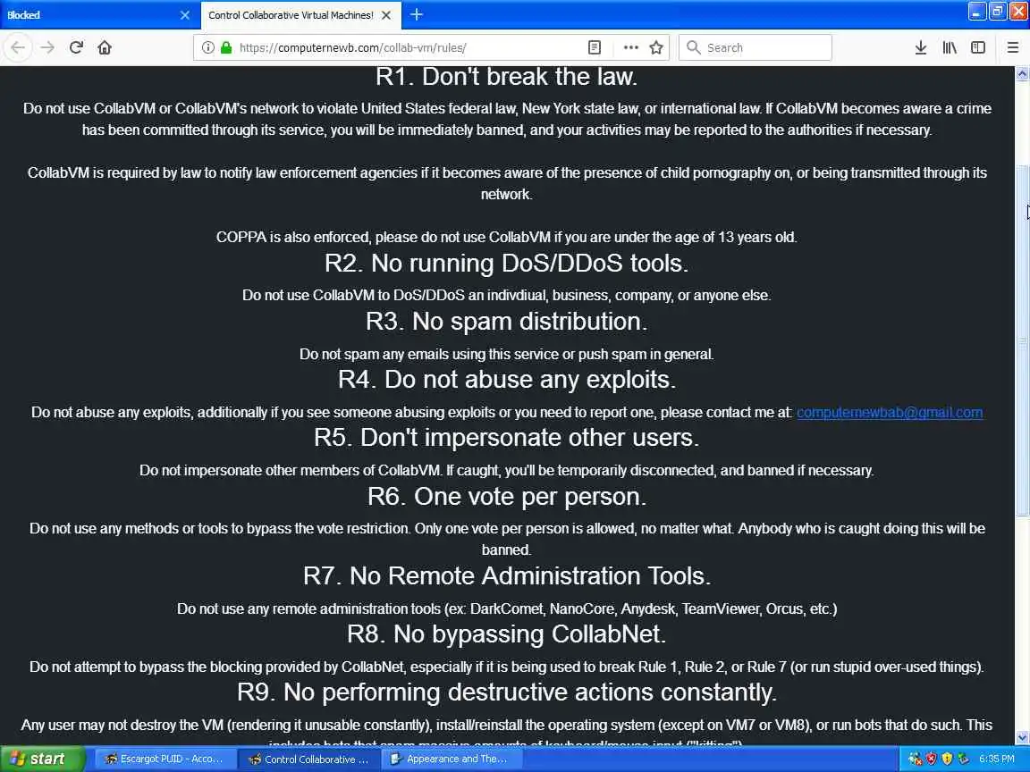Click the yellow security shield tray icon
1030x772 pixels.
click(x=947, y=759)
